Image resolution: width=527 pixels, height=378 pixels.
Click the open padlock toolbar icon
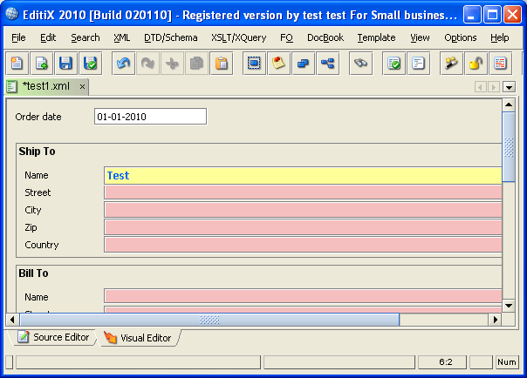point(475,63)
